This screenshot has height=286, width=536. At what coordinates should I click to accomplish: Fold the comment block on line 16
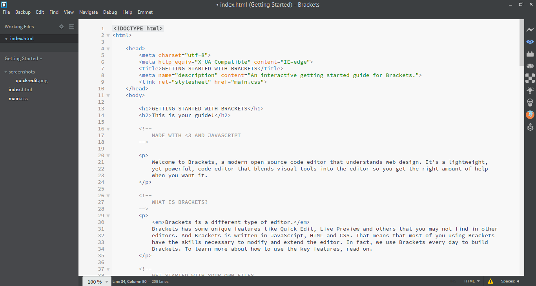[108, 129]
